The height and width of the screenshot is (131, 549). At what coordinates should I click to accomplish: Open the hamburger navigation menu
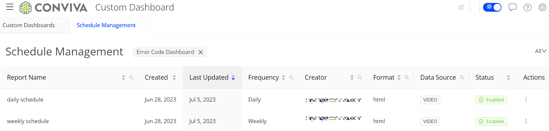coord(10,7)
